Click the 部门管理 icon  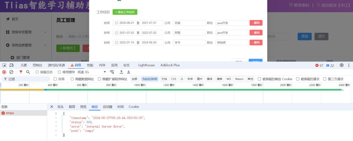pos(12,58)
